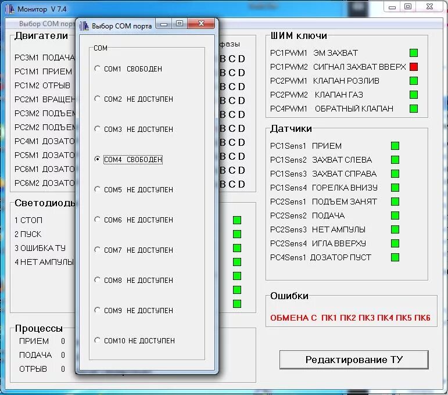Click the 3 ОШИБКА ТУ LED label

pos(40,248)
